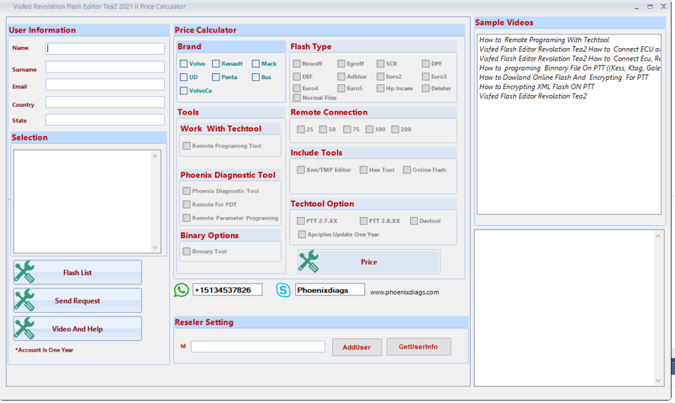
Task: Select 'How to Remote Programing With Techtool'
Action: (x=544, y=40)
